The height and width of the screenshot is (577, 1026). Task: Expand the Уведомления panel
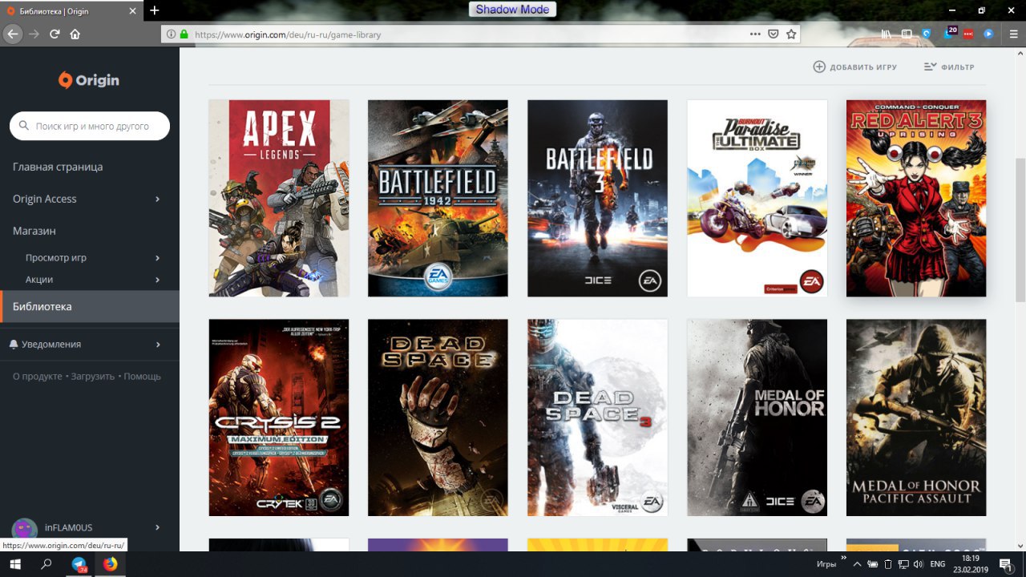tap(157, 345)
